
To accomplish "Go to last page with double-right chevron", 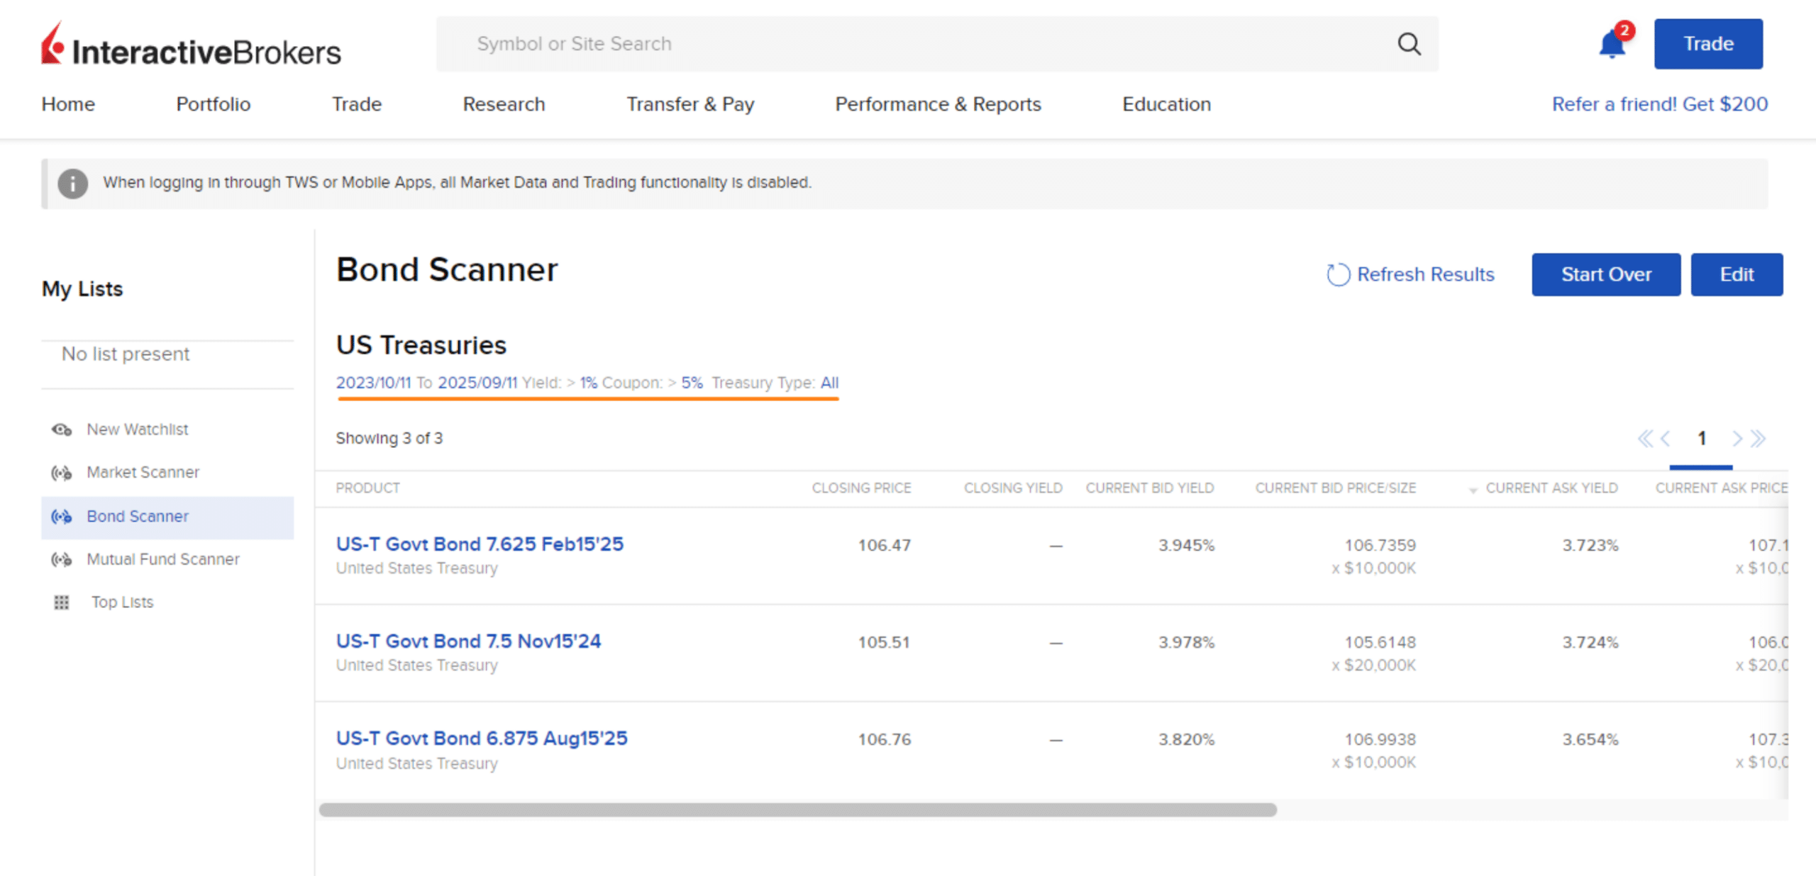I will point(1758,439).
